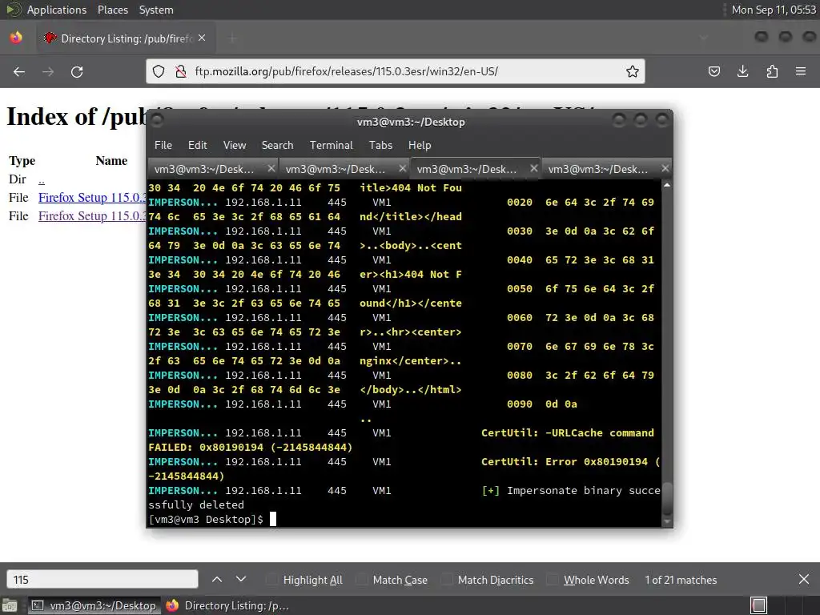Click the find bar text field containing 115
This screenshot has width=820, height=615.
[x=102, y=580]
